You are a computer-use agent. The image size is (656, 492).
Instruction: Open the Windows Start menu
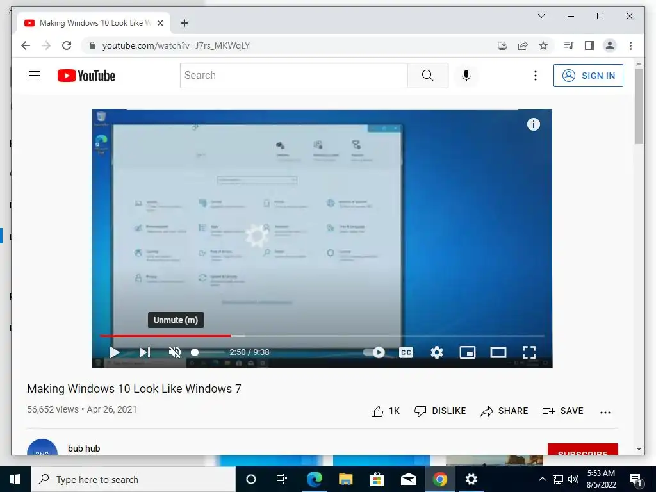point(15,479)
